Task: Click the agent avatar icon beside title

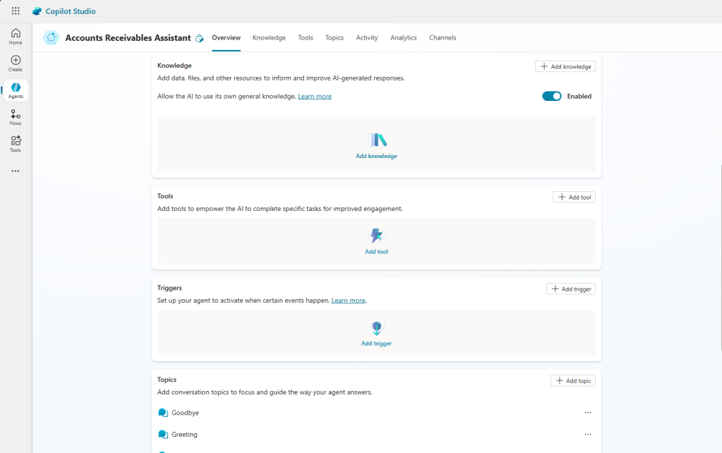Action: click(50, 38)
